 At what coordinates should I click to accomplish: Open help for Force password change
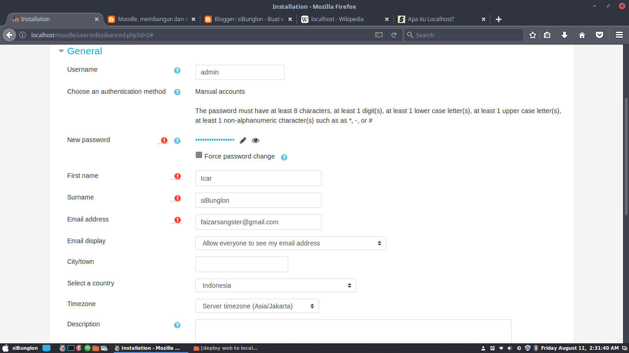coord(284,157)
